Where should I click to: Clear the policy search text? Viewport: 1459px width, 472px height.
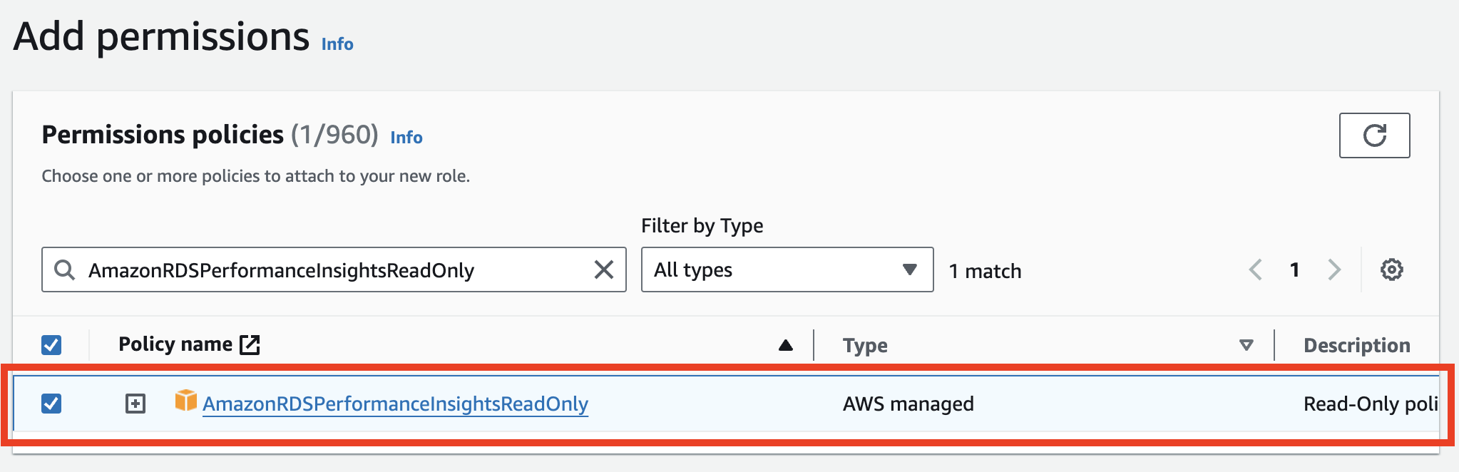click(x=603, y=270)
